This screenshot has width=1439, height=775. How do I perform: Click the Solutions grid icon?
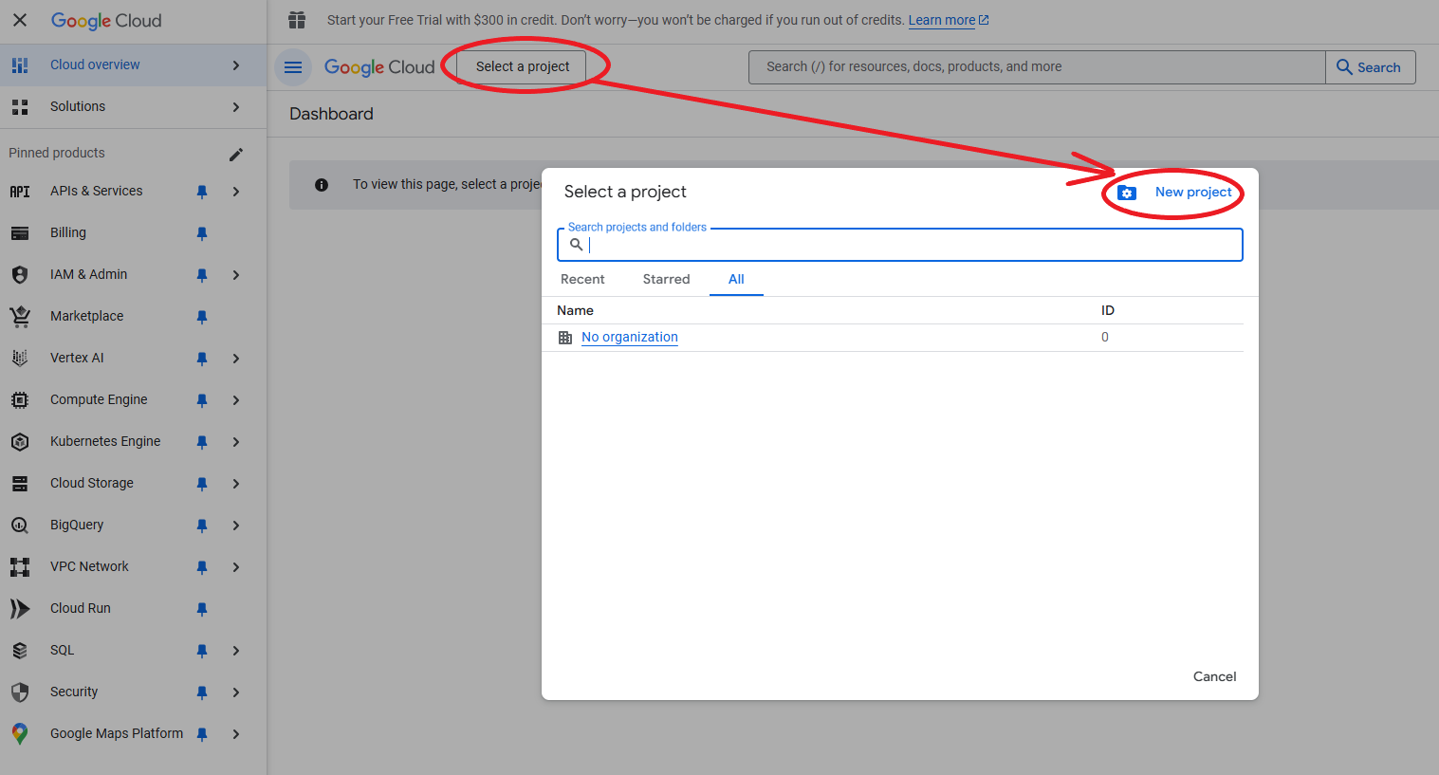point(20,107)
